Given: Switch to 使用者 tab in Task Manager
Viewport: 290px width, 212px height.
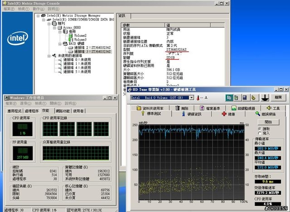Looking at the screenshot, I should click(x=78, y=111).
